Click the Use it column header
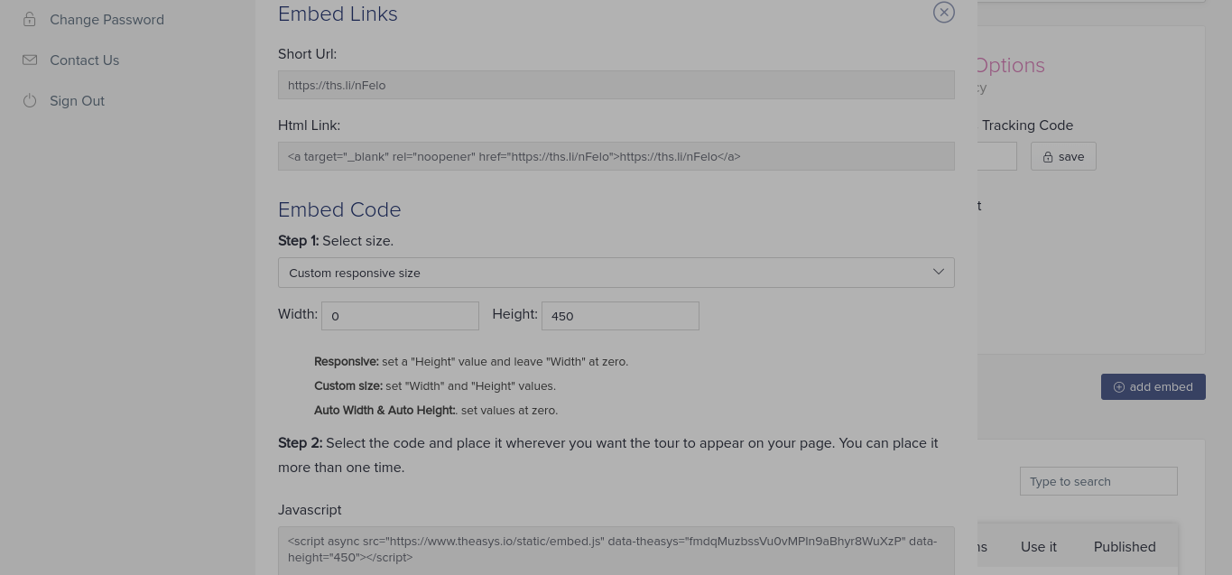 pos(1038,547)
